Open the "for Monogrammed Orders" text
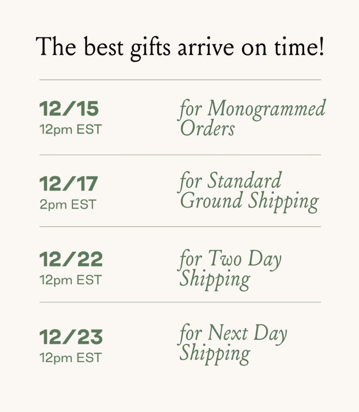Image resolution: width=359 pixels, height=412 pixels. pos(252,118)
